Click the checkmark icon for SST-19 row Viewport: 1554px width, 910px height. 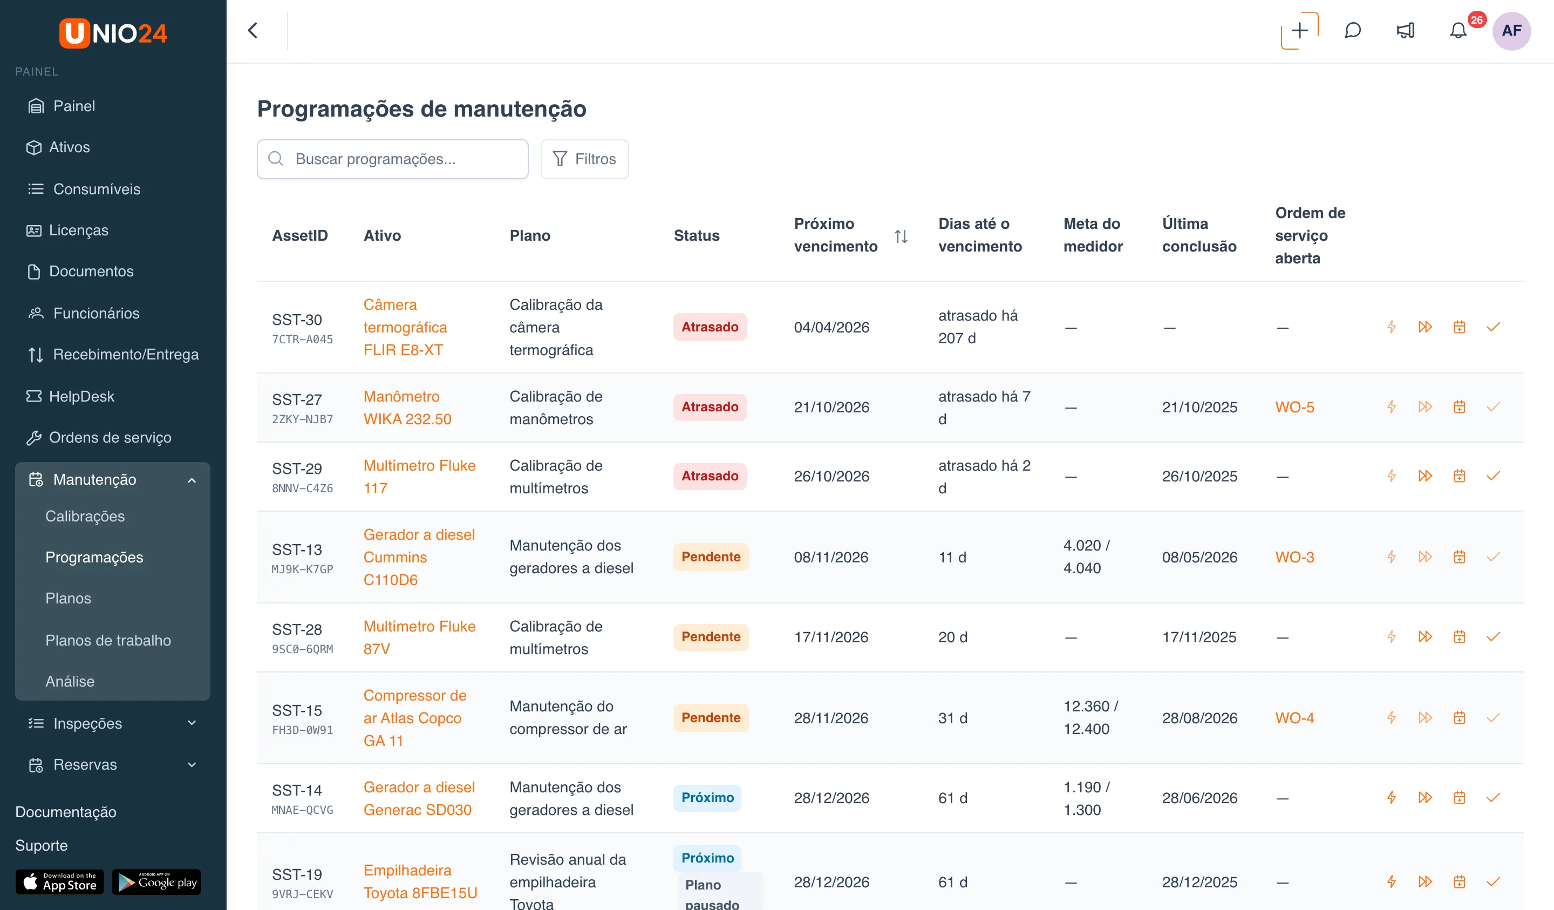(x=1493, y=881)
